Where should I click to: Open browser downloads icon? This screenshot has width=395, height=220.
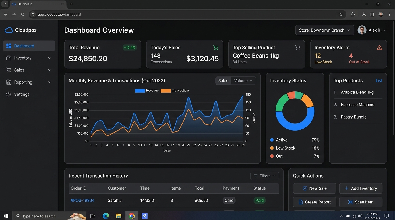(364, 14)
